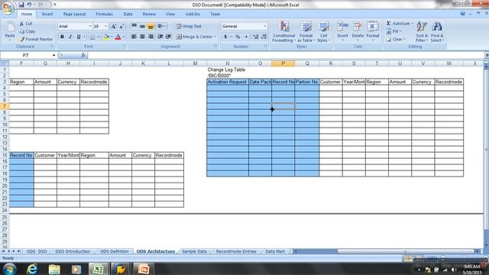Open the borders dropdown
The width and height of the screenshot is (489, 275).
[98, 37]
